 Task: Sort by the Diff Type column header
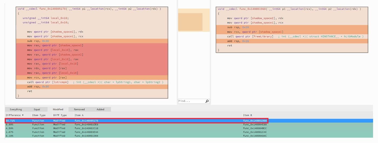pos(60,115)
